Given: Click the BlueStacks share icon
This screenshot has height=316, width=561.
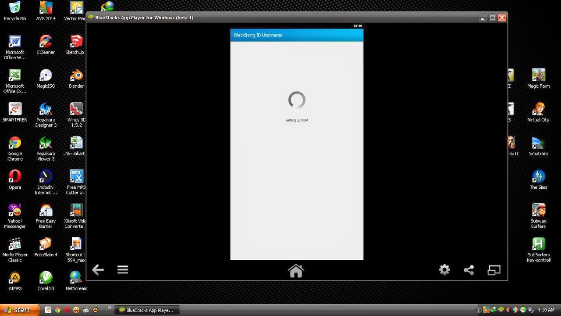Looking at the screenshot, I should [x=469, y=270].
